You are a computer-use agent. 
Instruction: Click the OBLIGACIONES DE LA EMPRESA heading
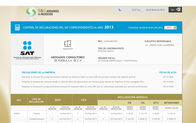pos(38,73)
